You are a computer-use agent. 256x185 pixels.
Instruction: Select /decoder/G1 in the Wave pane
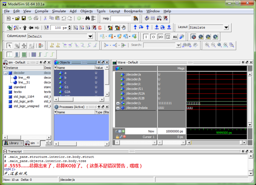coord(134,89)
